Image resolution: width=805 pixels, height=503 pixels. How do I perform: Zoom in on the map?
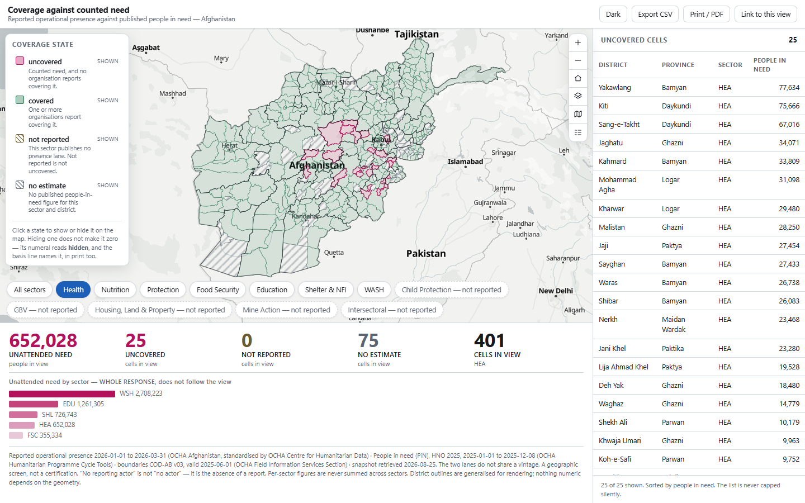click(x=578, y=42)
